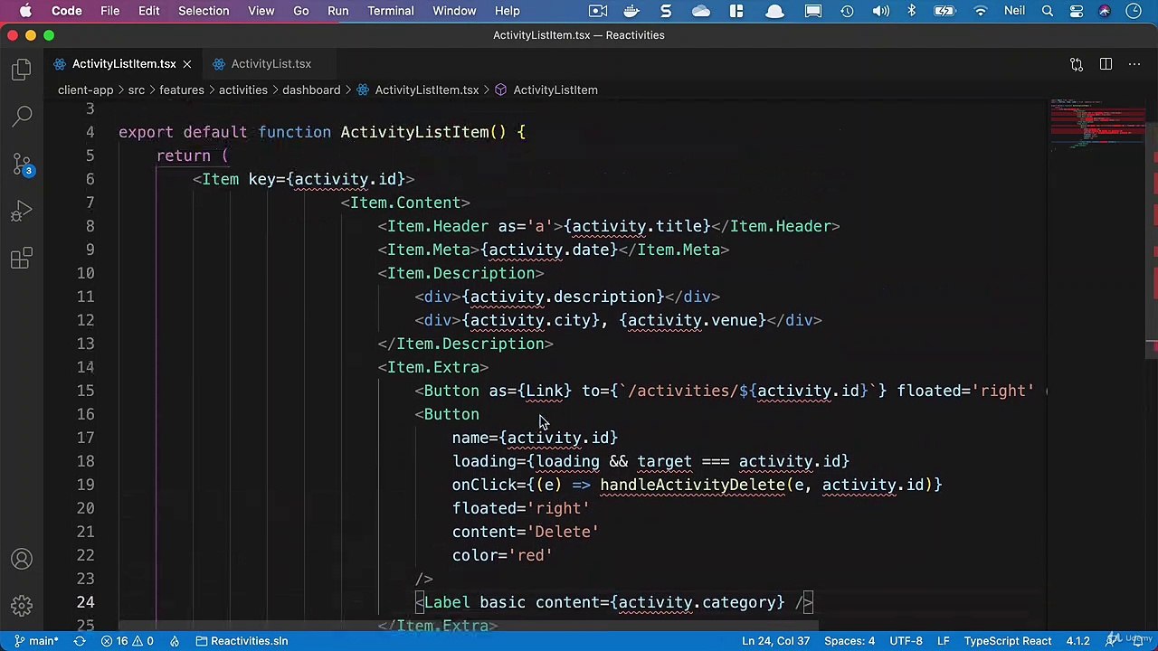Close the ActivityListItem.tsx tab
This screenshot has width=1158, height=651.
186,64
